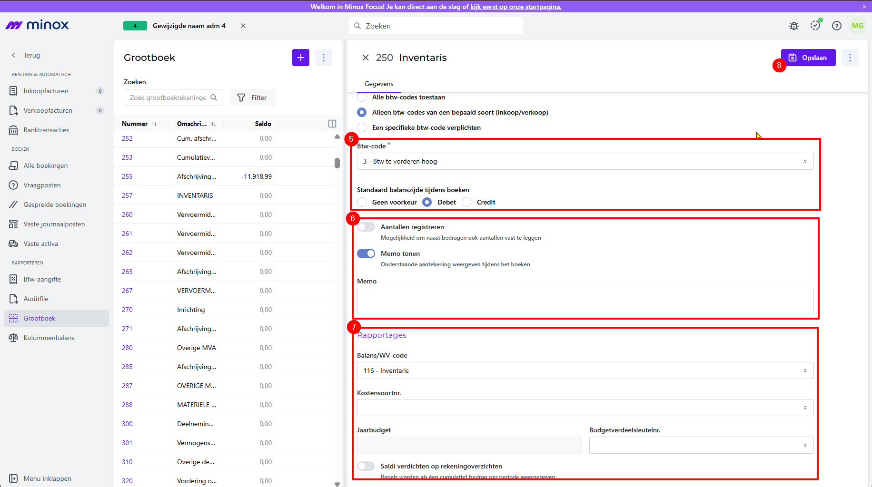The height and width of the screenshot is (487, 872).
Task: Click the Vaste activa sidebar icon
Action: tap(13, 243)
